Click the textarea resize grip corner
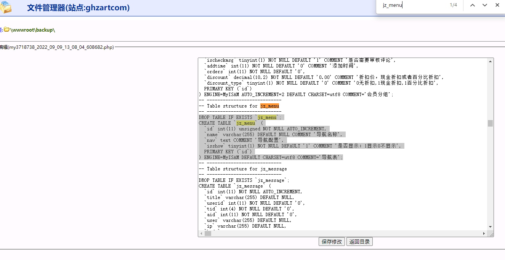This screenshot has height=260, width=505. click(x=491, y=234)
